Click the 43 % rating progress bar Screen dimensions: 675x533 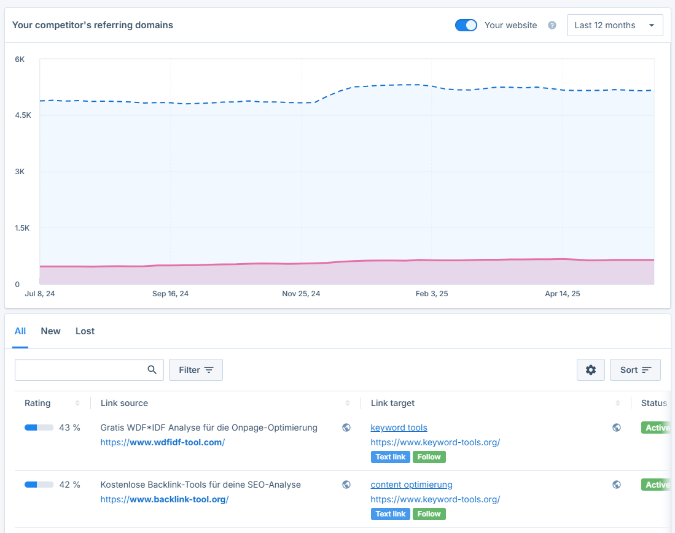click(39, 428)
